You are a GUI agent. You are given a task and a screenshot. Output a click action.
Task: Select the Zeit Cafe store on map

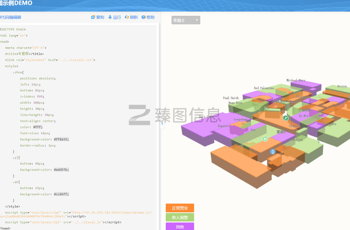[x=206, y=117]
